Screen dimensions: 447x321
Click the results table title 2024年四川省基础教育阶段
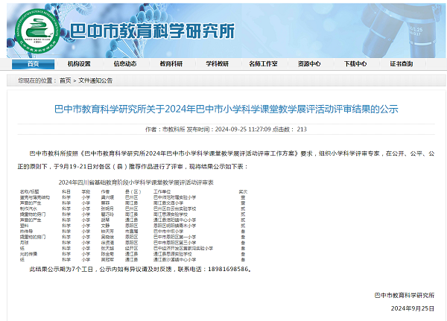(136, 182)
